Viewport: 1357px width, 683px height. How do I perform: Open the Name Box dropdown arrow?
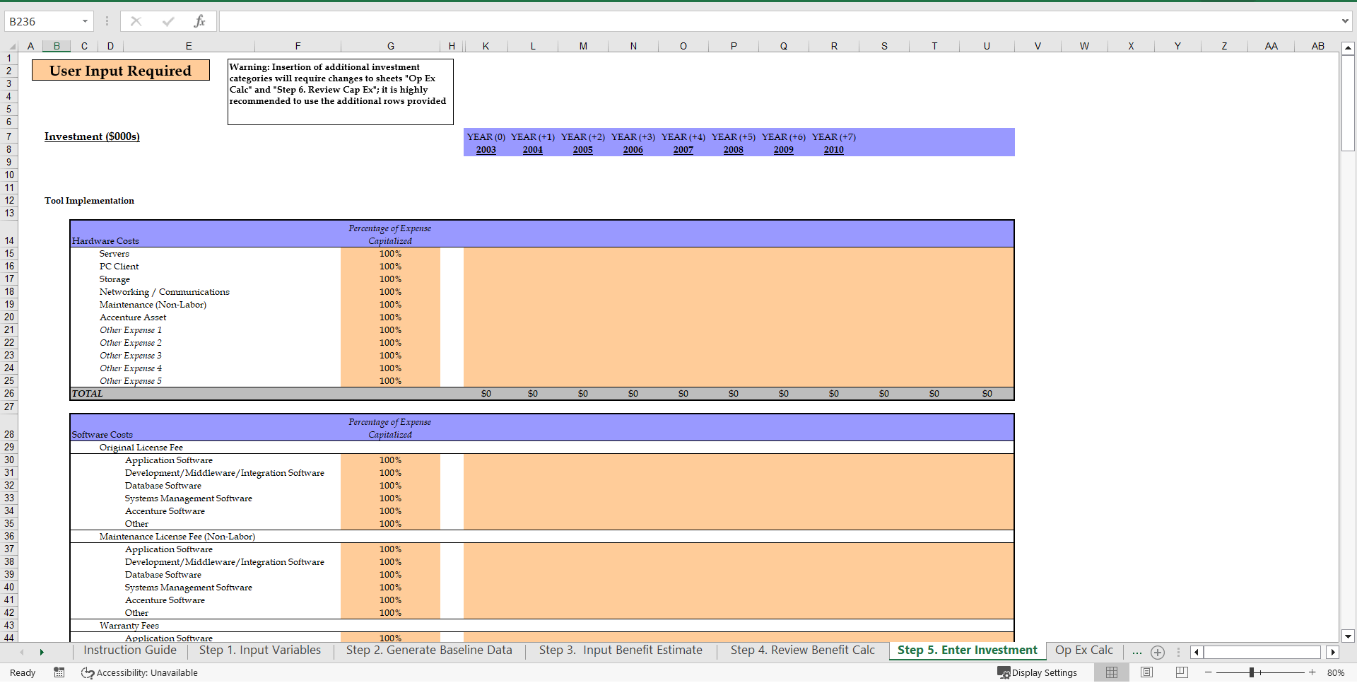tap(84, 21)
